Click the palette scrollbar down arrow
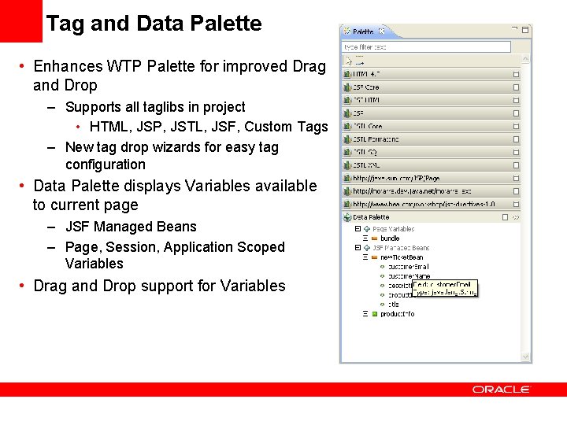This screenshot has width=567, height=425. (525, 357)
